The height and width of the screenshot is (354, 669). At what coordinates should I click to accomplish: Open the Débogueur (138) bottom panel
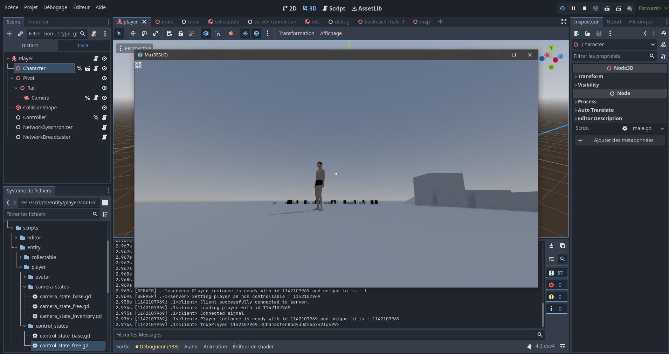pyautogui.click(x=157, y=347)
